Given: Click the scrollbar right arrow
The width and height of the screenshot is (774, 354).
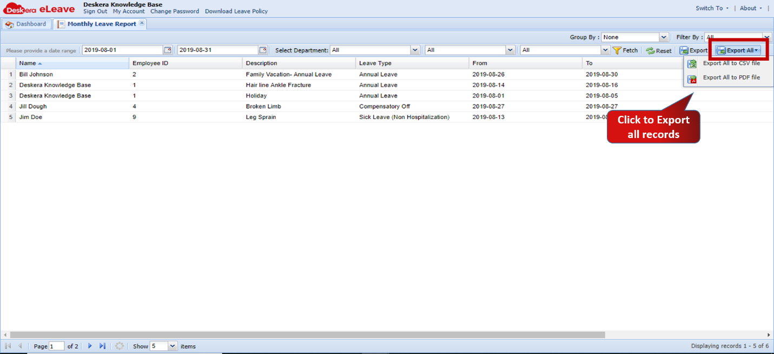Looking at the screenshot, I should 769,335.
